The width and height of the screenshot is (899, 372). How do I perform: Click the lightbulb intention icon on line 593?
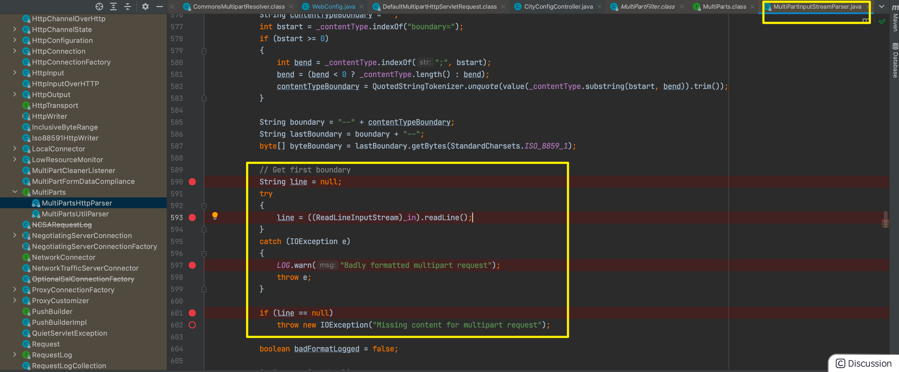[215, 216]
